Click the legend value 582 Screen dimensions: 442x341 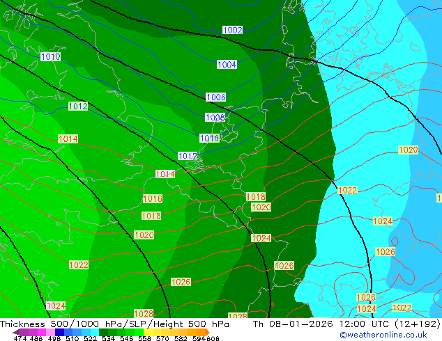181,338
